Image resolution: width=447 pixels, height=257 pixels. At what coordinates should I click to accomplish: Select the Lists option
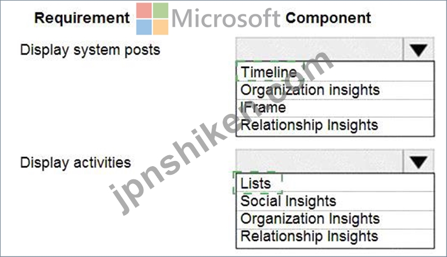click(335, 183)
